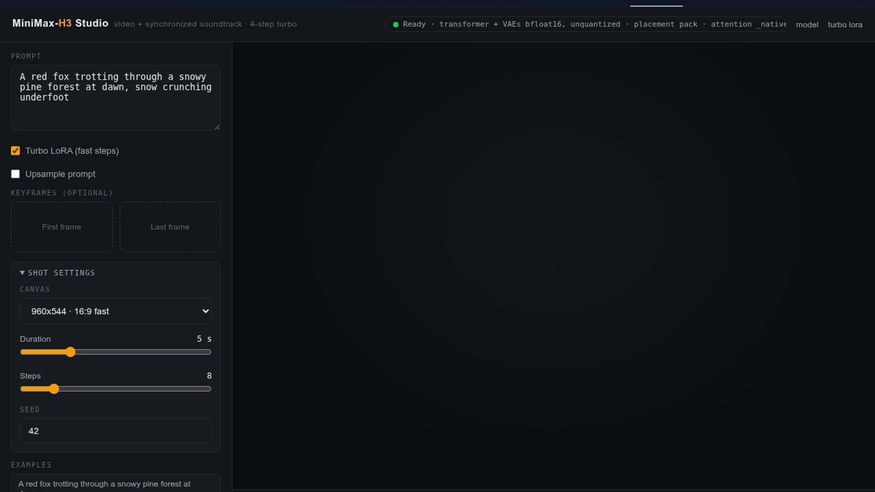Open the model link in header
875x492 pixels.
click(x=807, y=25)
